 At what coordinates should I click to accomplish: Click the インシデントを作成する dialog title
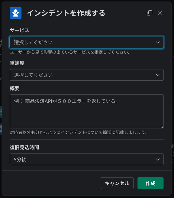point(66,13)
